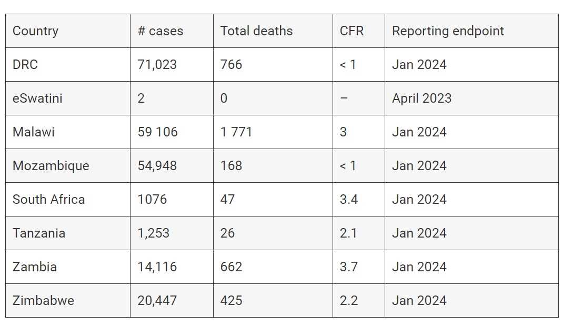Image resolution: width=562 pixels, height=325 pixels.
Task: Click the Zimbabwe country cell
Action: coord(43,301)
